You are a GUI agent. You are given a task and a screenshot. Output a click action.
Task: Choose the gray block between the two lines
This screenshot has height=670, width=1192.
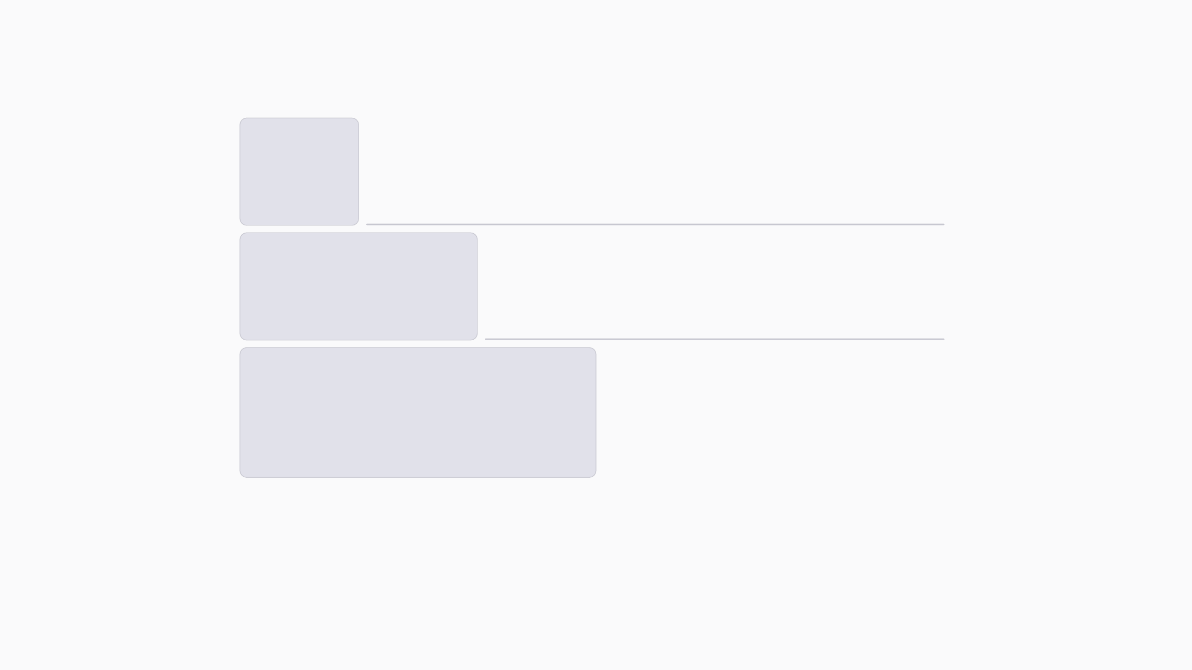point(358,286)
